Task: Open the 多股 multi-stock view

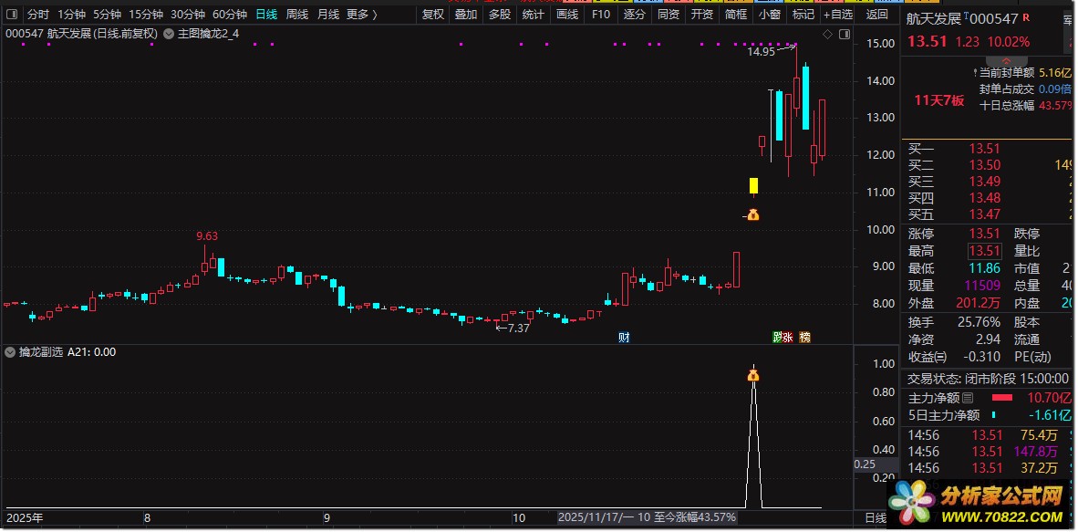Action: [x=500, y=14]
